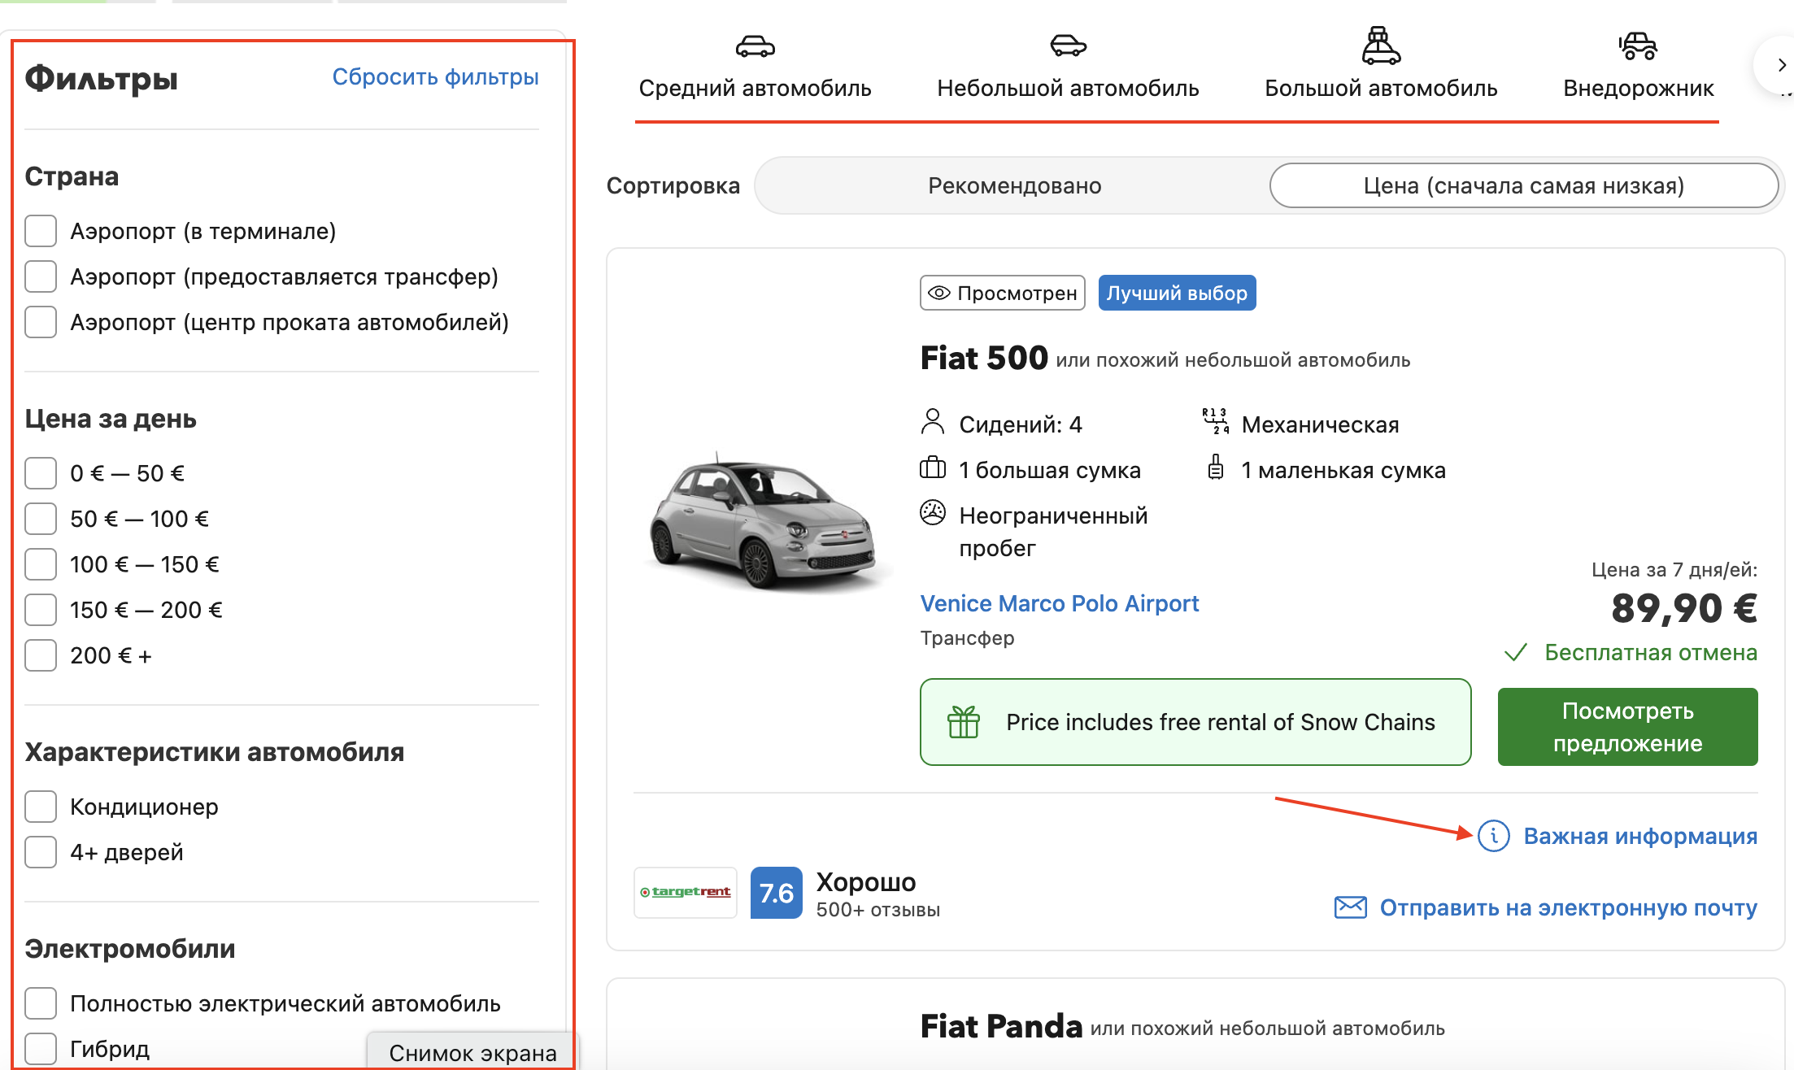Check the 50 € — 100 € price filter

[x=41, y=519]
